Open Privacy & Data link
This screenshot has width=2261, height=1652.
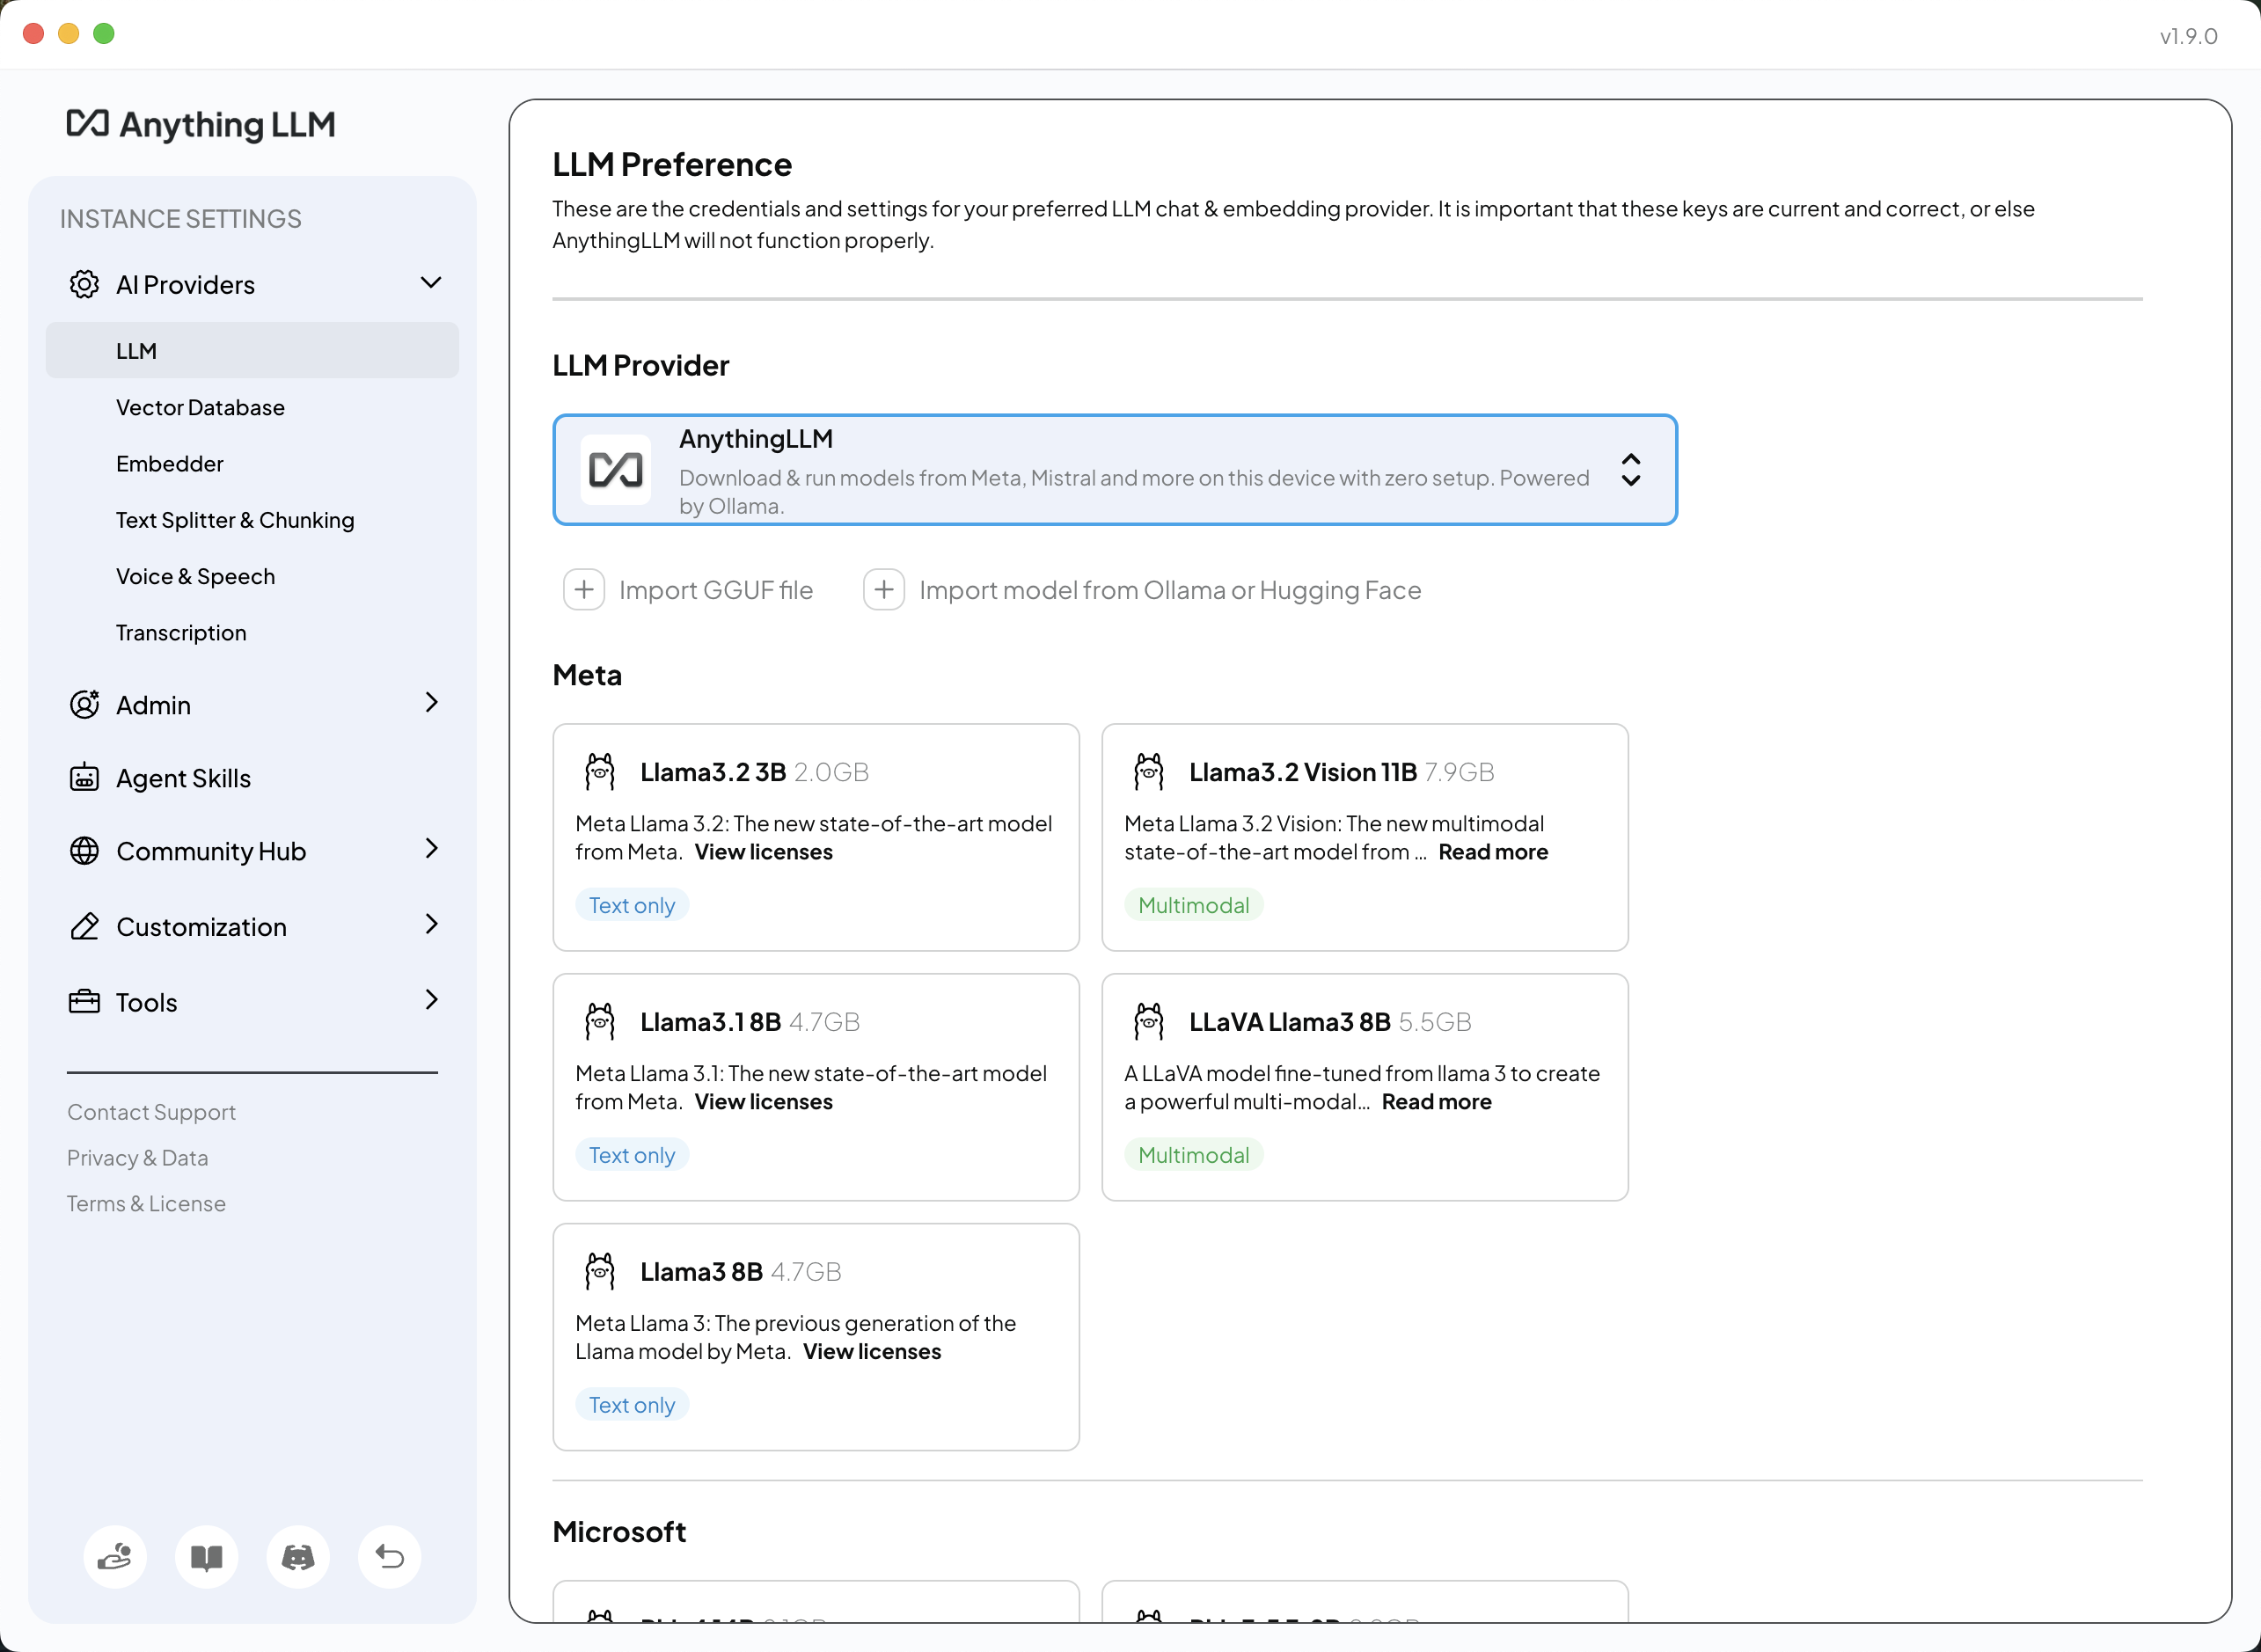[137, 1158]
